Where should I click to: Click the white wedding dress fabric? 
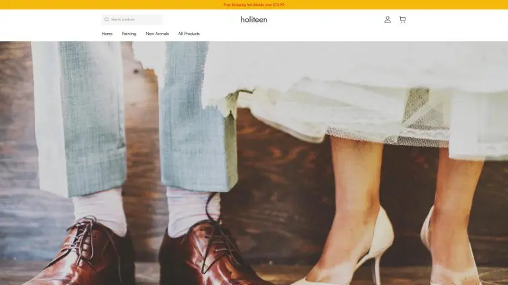pos(344,66)
